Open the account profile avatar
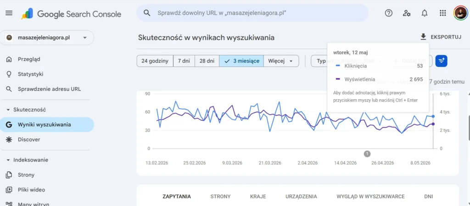 (460, 13)
